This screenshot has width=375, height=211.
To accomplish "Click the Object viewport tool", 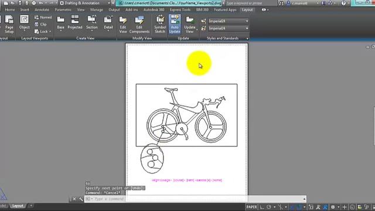I will point(25,23).
